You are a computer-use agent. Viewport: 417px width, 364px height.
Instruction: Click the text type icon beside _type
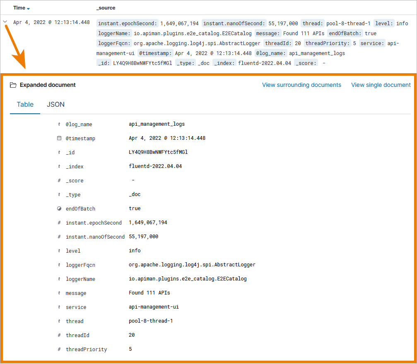coord(59,194)
